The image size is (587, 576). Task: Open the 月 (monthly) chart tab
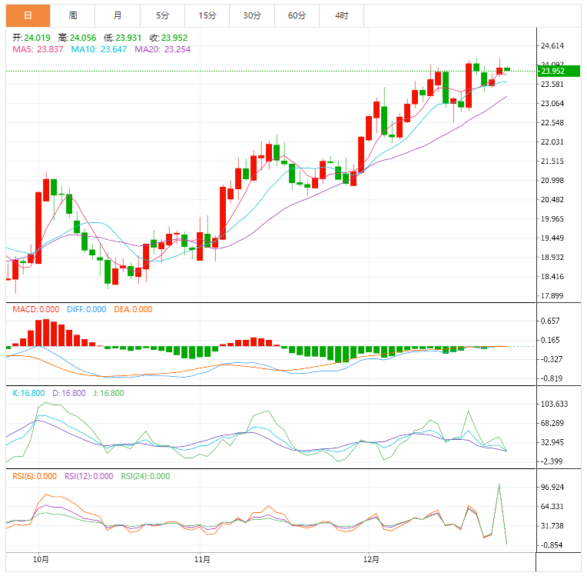tap(117, 15)
